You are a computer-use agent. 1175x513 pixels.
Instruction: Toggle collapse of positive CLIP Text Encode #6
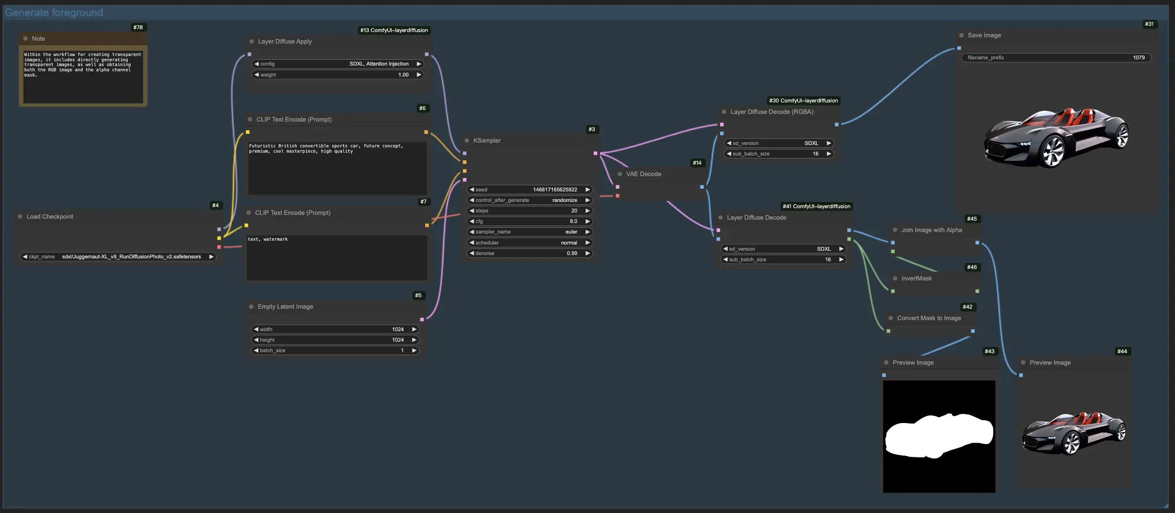250,120
